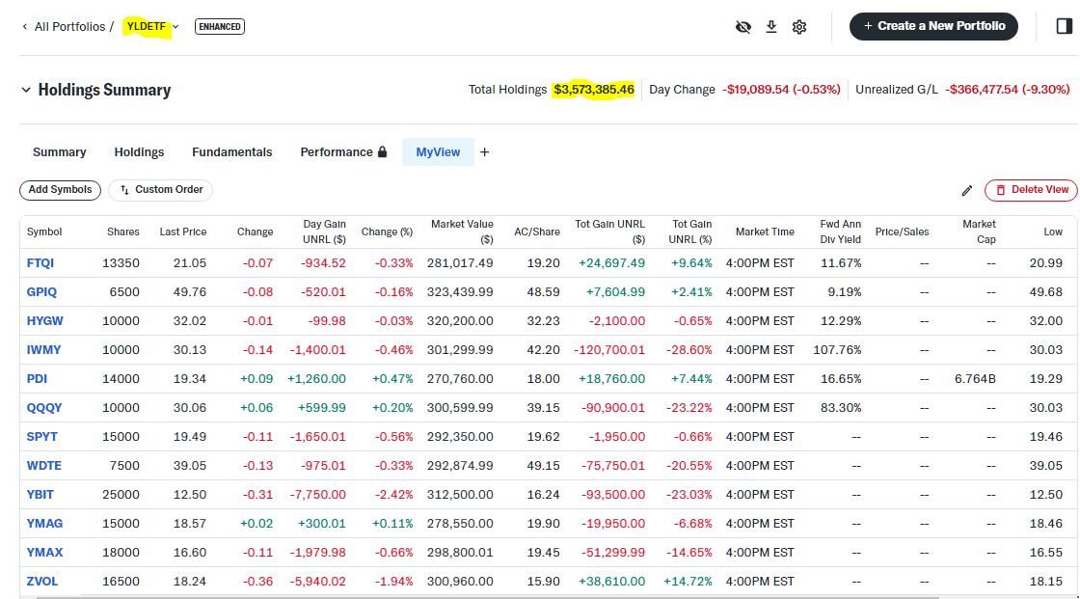Click the pencil edit view icon
The width and height of the screenshot is (1080, 599).
[967, 190]
